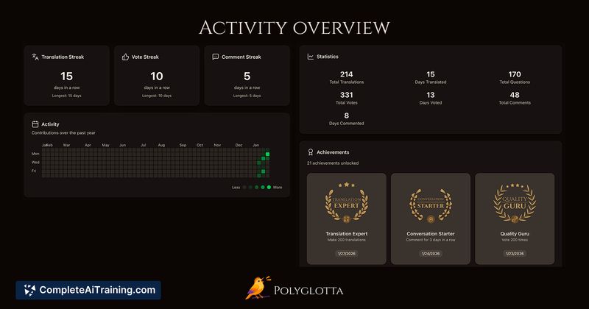Click the 'Longest: 5 days' text
The image size is (589, 309).
coord(247,96)
